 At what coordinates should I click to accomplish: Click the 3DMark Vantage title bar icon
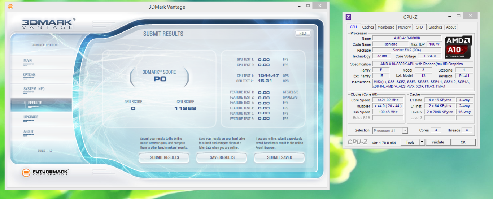(10, 7)
